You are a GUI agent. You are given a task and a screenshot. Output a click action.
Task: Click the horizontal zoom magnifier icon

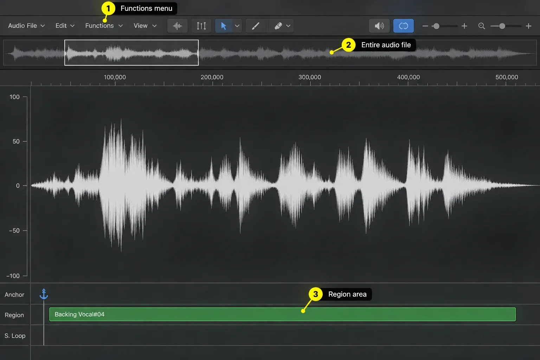[482, 26]
